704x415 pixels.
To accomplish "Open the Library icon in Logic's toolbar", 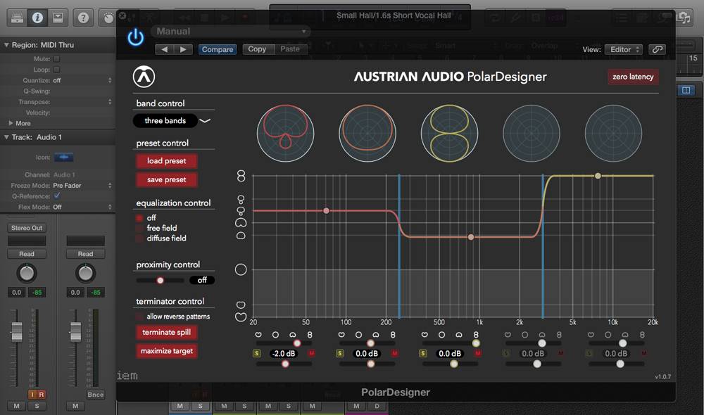I will click(x=17, y=18).
